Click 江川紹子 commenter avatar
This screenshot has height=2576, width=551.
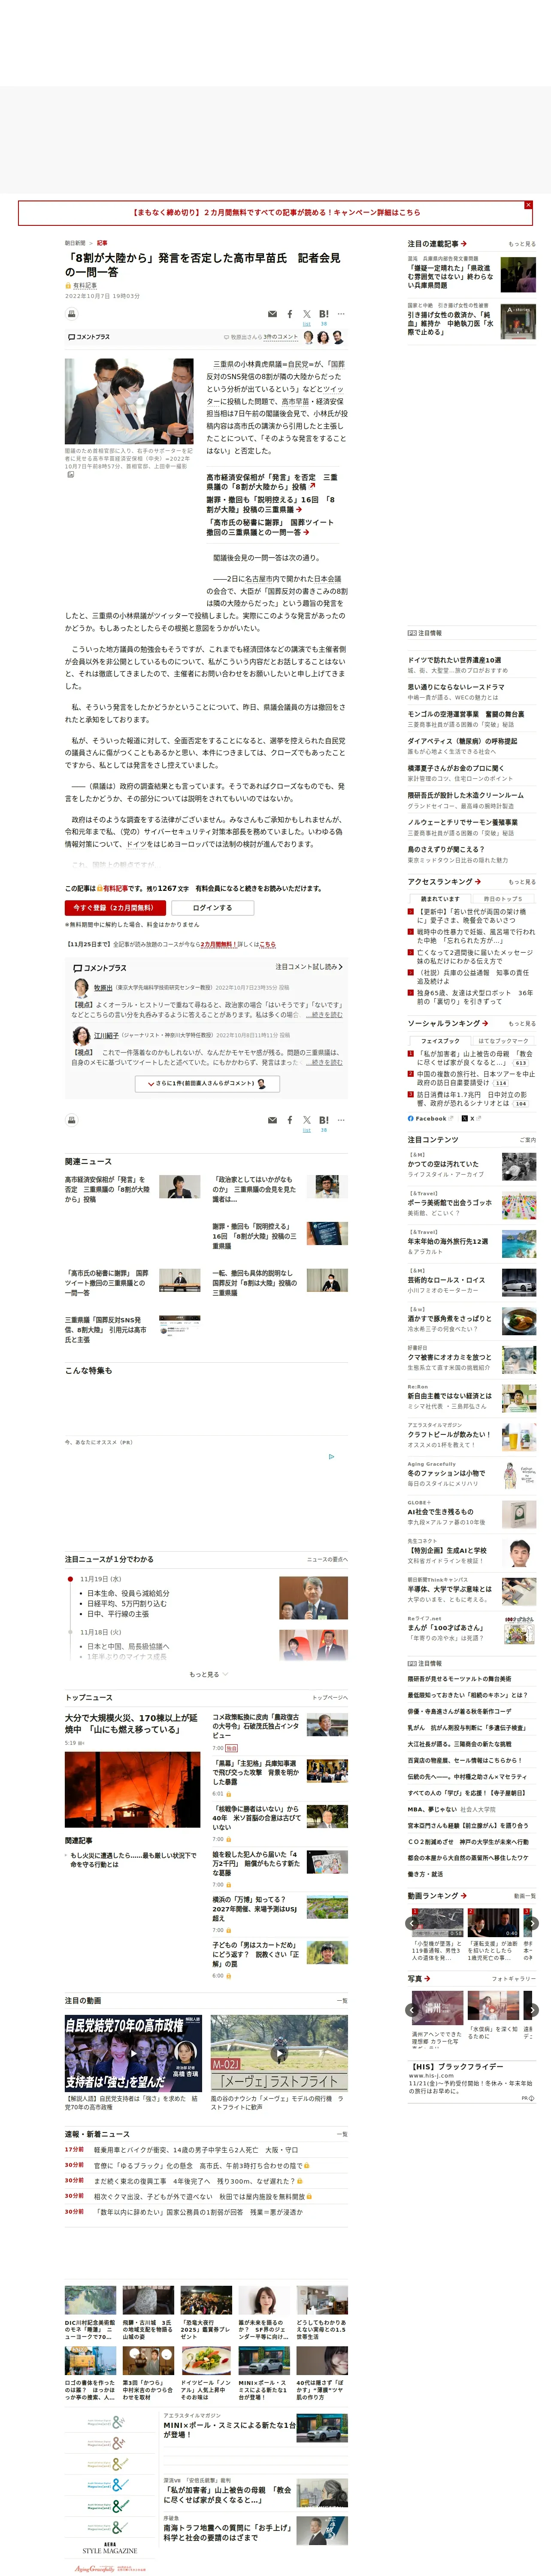point(81,1036)
